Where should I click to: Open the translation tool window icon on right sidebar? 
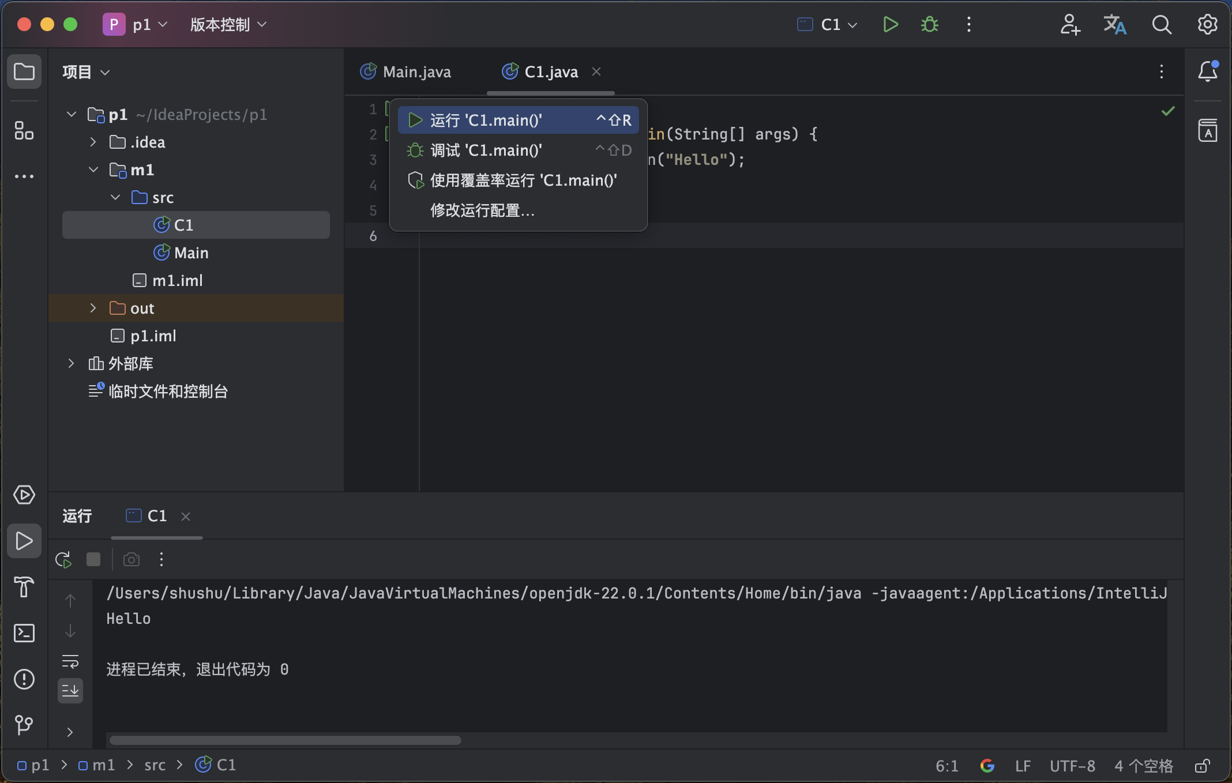[1207, 130]
